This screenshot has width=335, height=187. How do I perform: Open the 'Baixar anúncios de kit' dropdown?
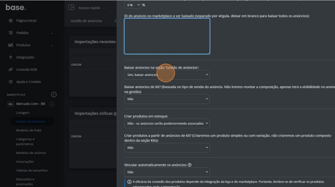(167, 99)
